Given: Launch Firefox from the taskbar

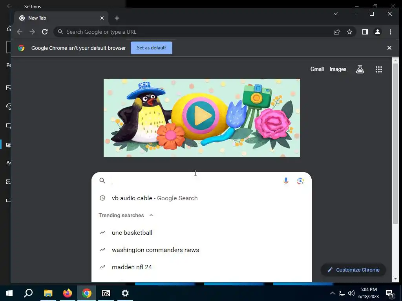Looking at the screenshot, I should [x=68, y=293].
